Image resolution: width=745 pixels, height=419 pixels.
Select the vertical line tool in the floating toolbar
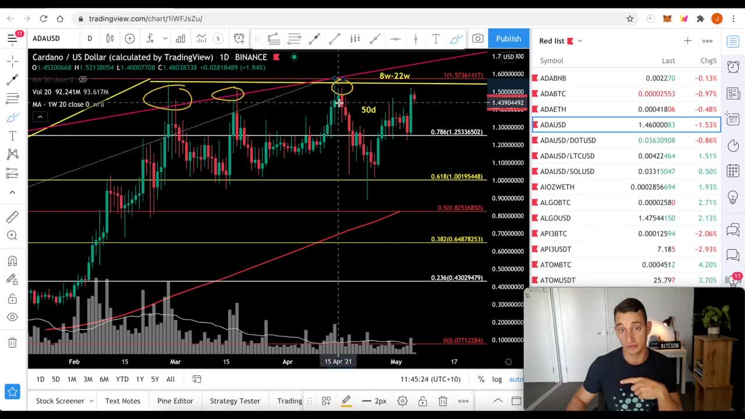pos(416,39)
